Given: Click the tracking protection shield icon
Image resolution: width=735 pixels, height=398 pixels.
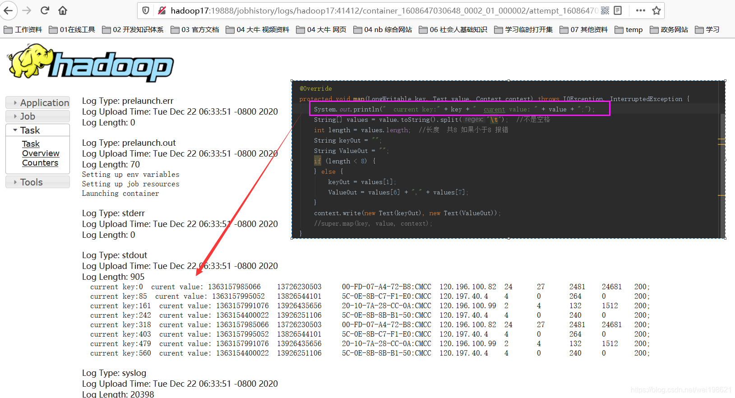Looking at the screenshot, I should click(146, 10).
